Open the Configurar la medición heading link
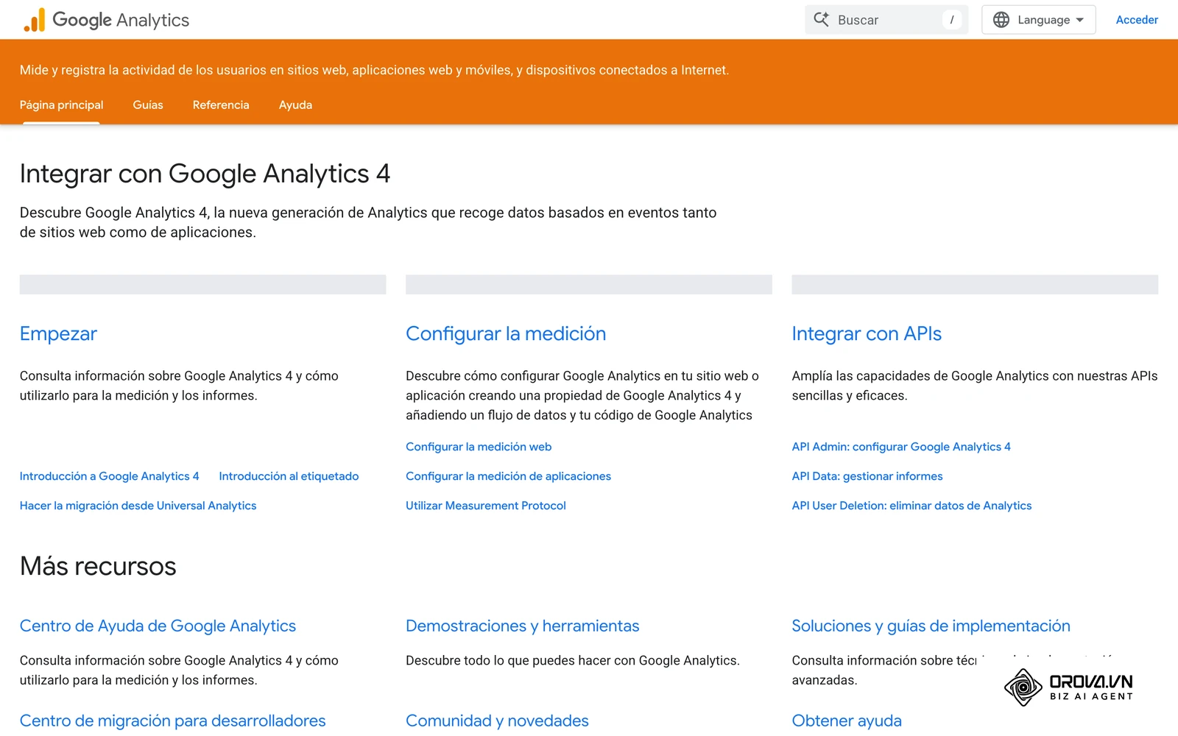 [x=506, y=333]
